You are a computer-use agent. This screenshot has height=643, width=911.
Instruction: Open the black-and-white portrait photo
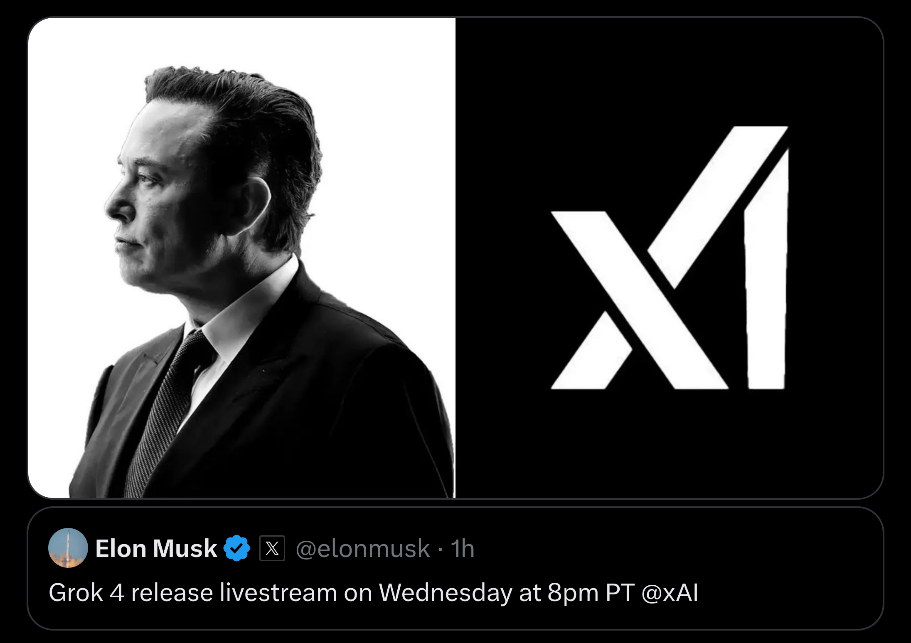pos(242,258)
